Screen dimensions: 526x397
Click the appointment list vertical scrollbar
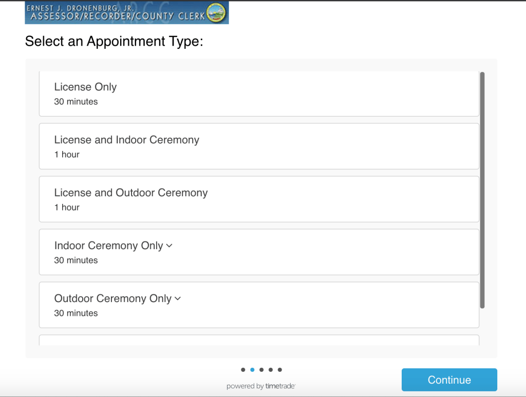482,190
